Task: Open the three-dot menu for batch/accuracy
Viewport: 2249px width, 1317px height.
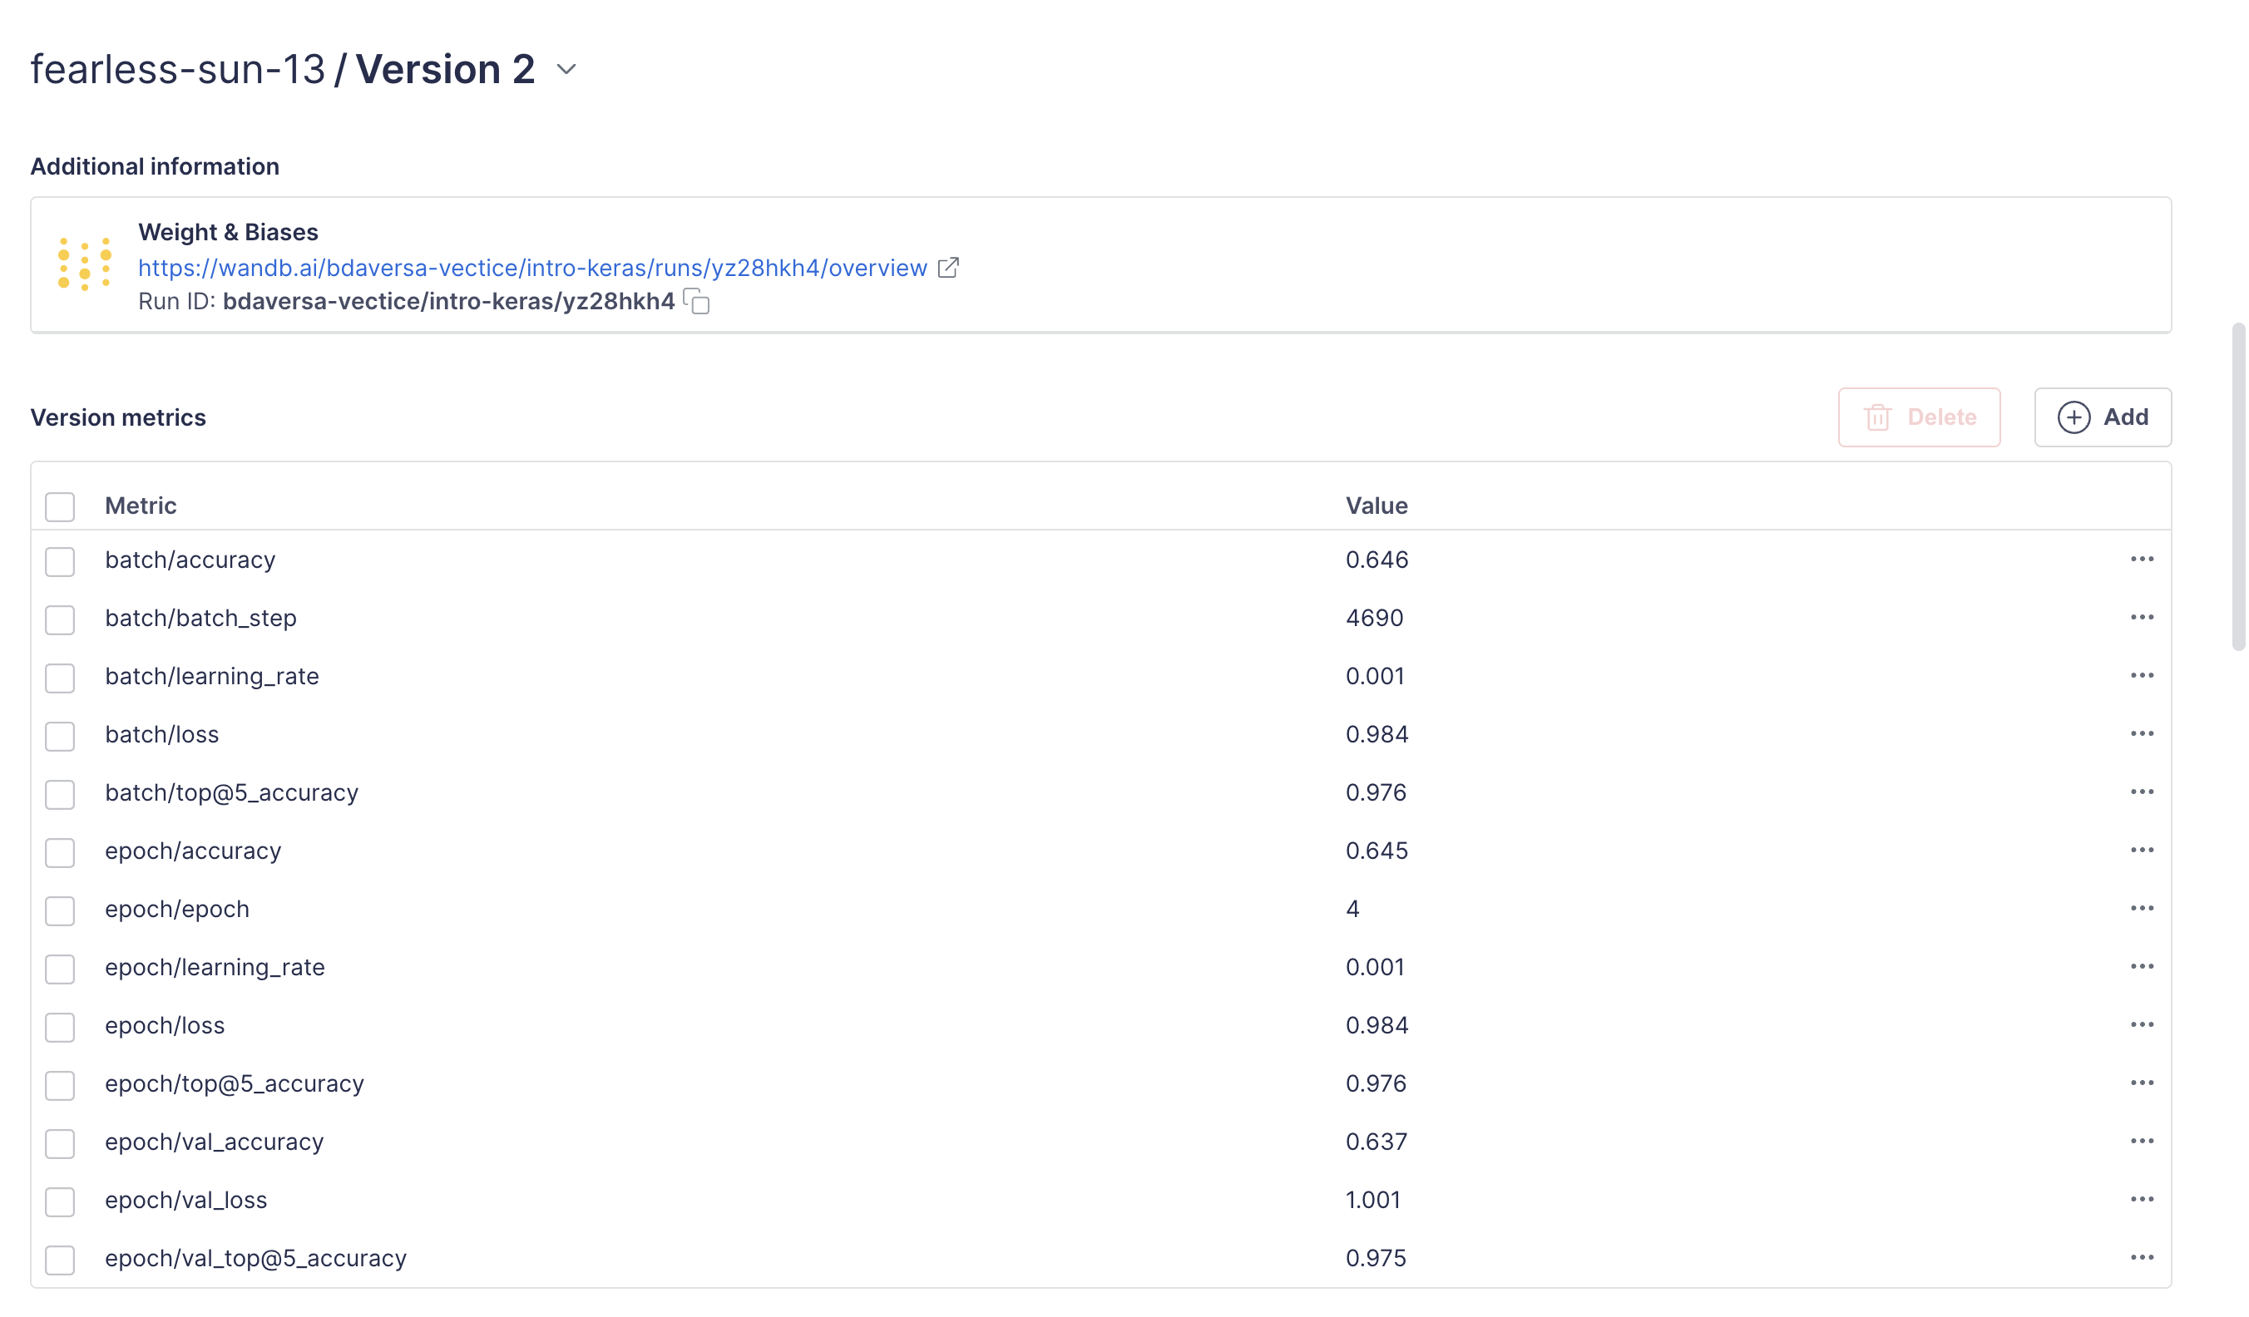Action: (2142, 560)
